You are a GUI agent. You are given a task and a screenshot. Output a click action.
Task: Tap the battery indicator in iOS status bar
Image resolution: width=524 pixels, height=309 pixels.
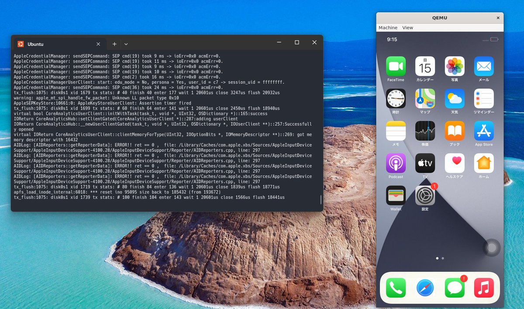pyautogui.click(x=494, y=39)
